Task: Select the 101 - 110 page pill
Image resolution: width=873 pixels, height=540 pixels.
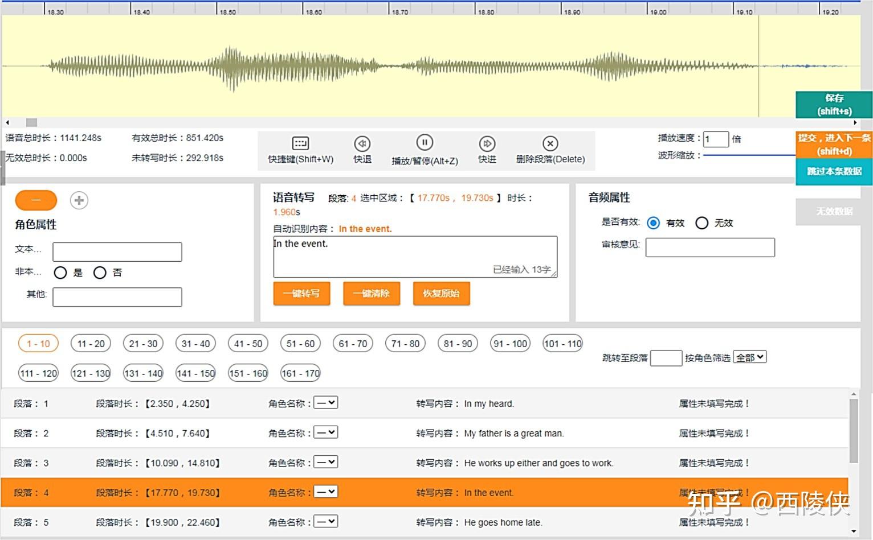Action: (x=562, y=344)
